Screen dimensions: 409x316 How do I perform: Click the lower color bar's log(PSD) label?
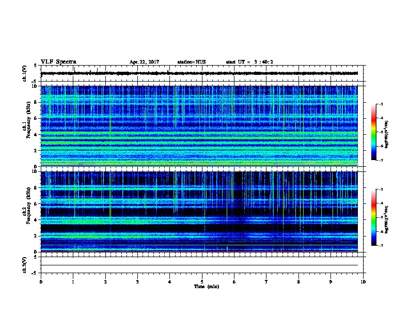pos(386,219)
